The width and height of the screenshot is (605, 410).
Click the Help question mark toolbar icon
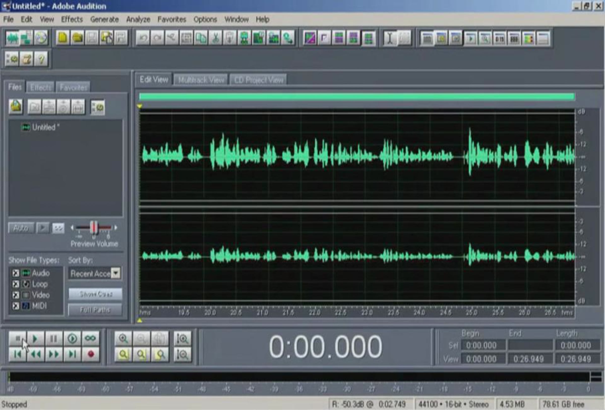point(41,59)
